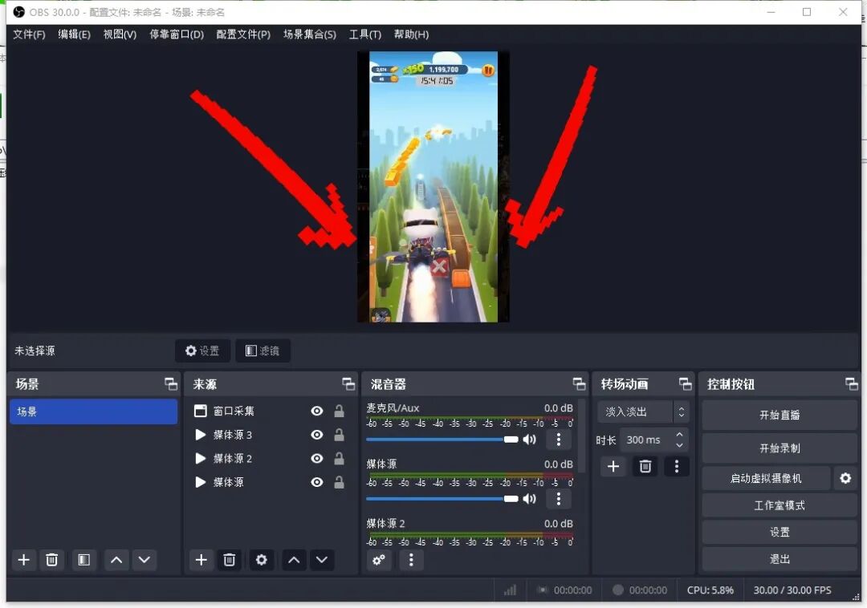Image resolution: width=867 pixels, height=608 pixels.
Task: Undock the 控制按钮 panel icon
Action: point(852,383)
